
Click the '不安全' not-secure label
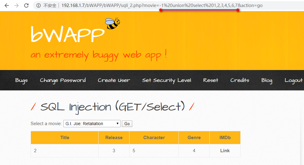(50, 5)
